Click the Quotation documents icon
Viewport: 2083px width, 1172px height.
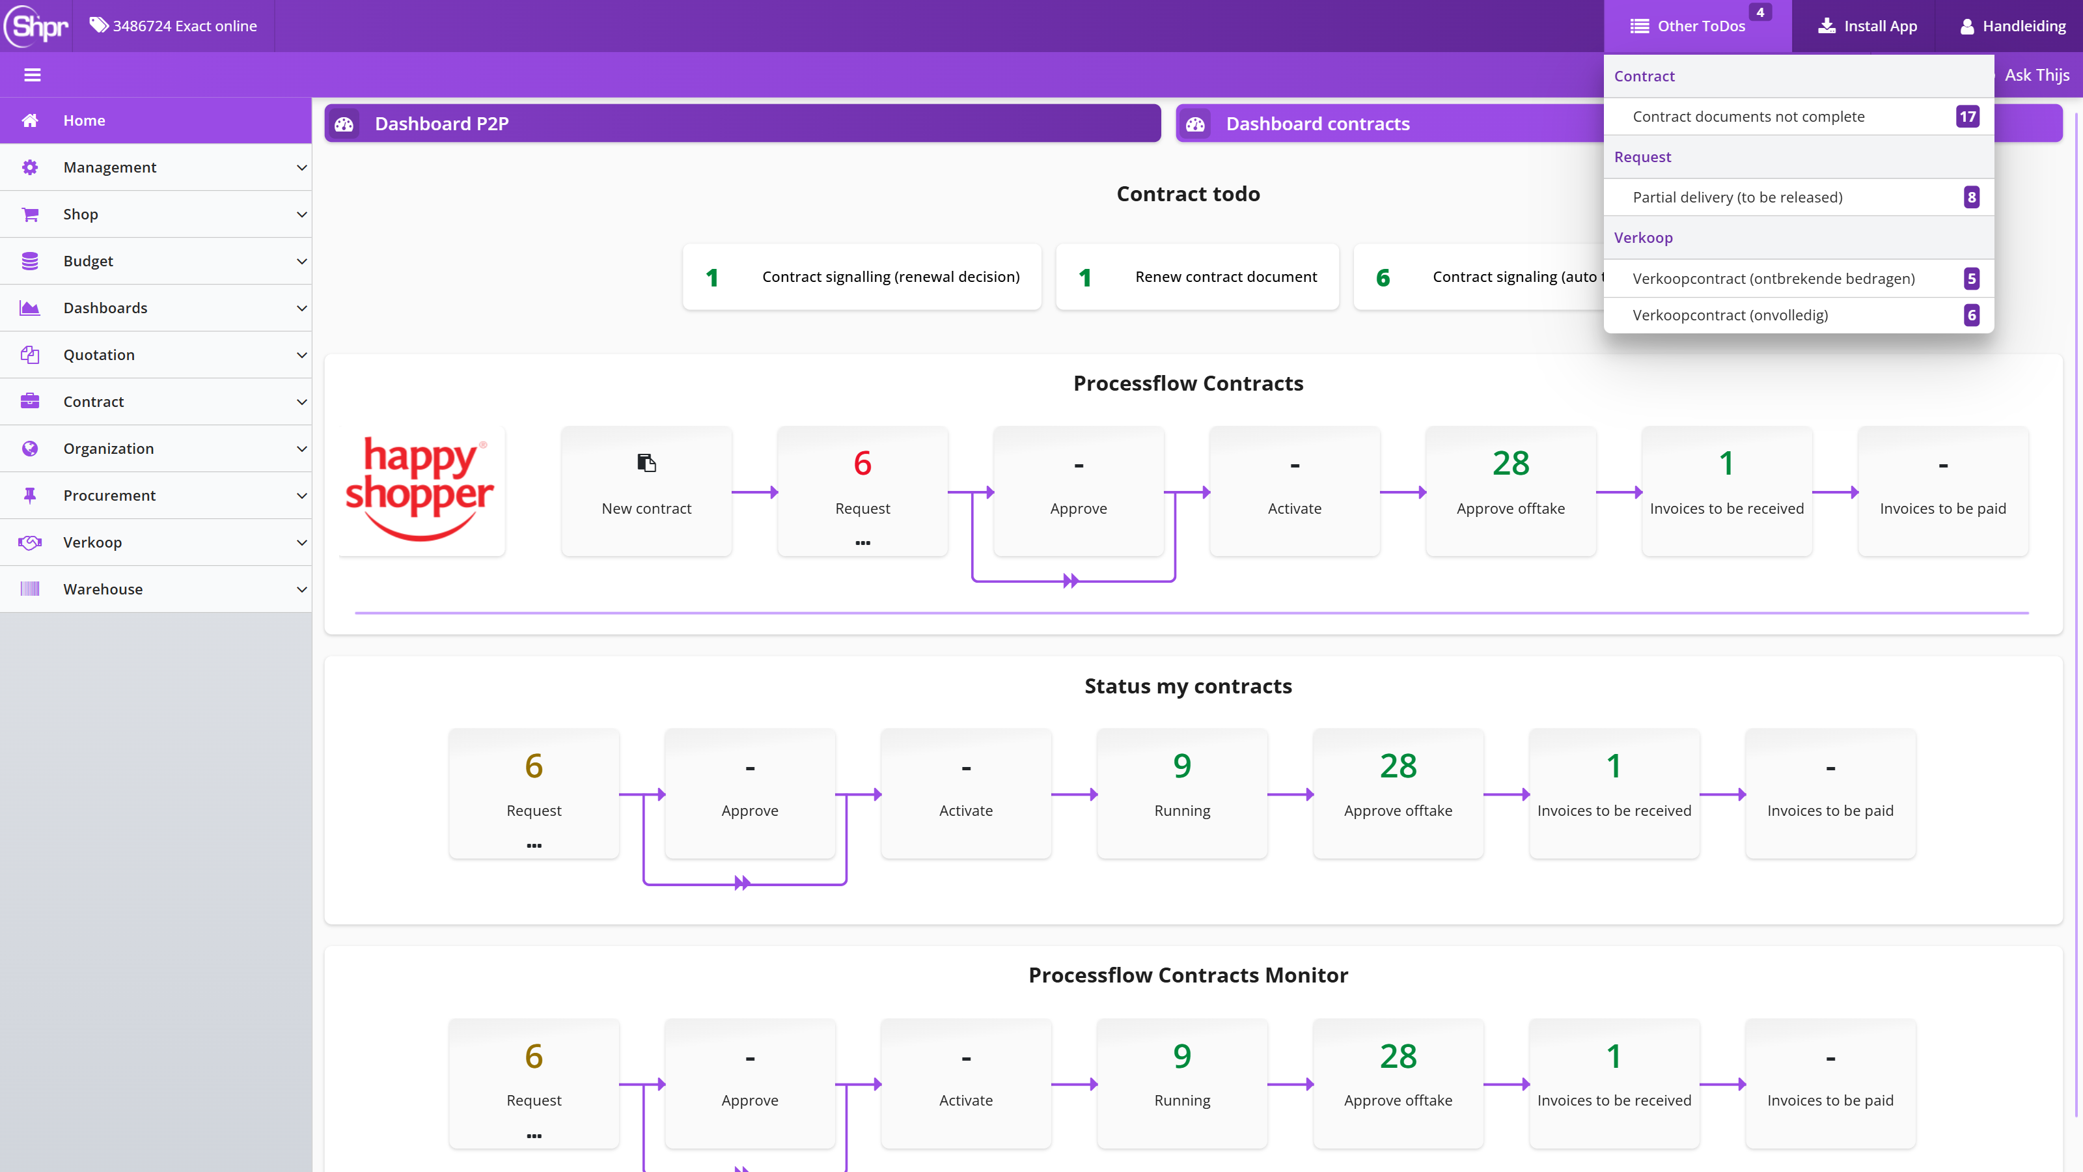(30, 355)
